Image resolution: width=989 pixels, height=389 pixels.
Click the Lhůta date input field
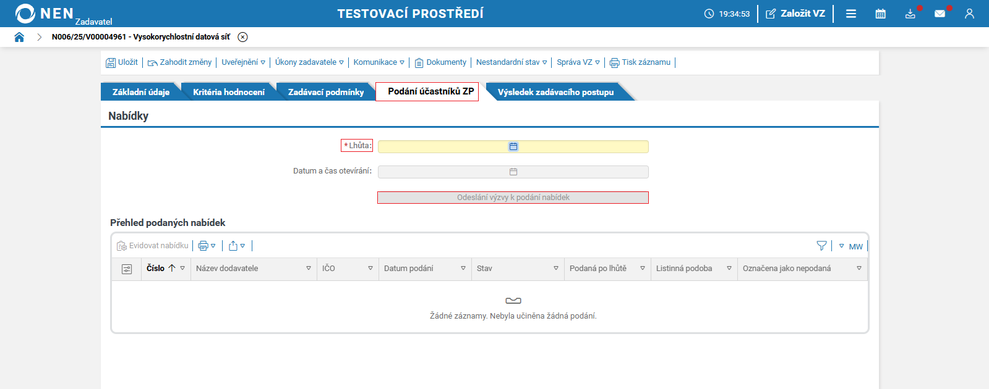click(513, 146)
